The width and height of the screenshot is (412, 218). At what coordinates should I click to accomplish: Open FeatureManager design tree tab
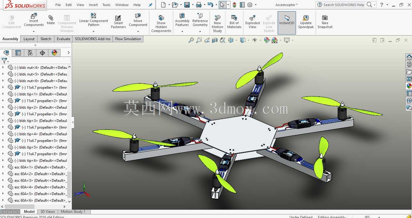[x=6, y=53]
